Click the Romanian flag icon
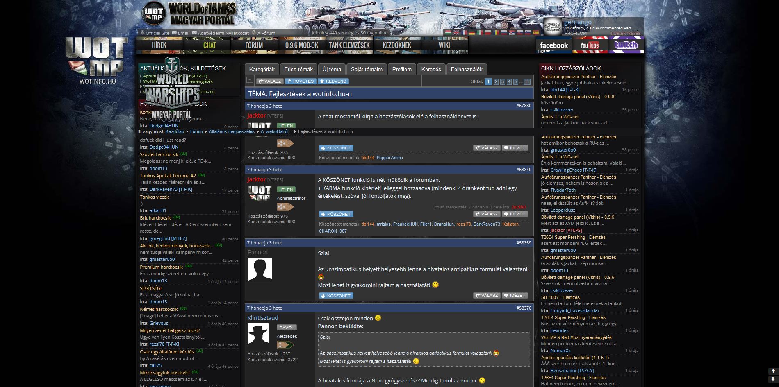This screenshot has height=387, width=779. (x=496, y=32)
